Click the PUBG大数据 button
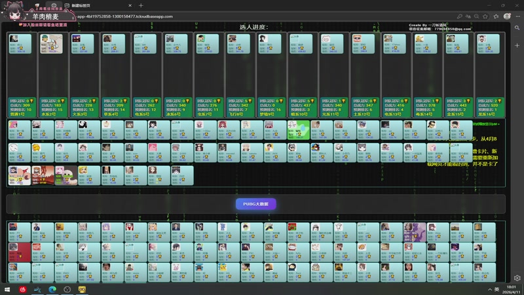524x295 pixels. tap(255, 204)
